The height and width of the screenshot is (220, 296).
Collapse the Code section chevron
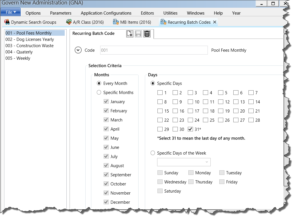(x=78, y=50)
